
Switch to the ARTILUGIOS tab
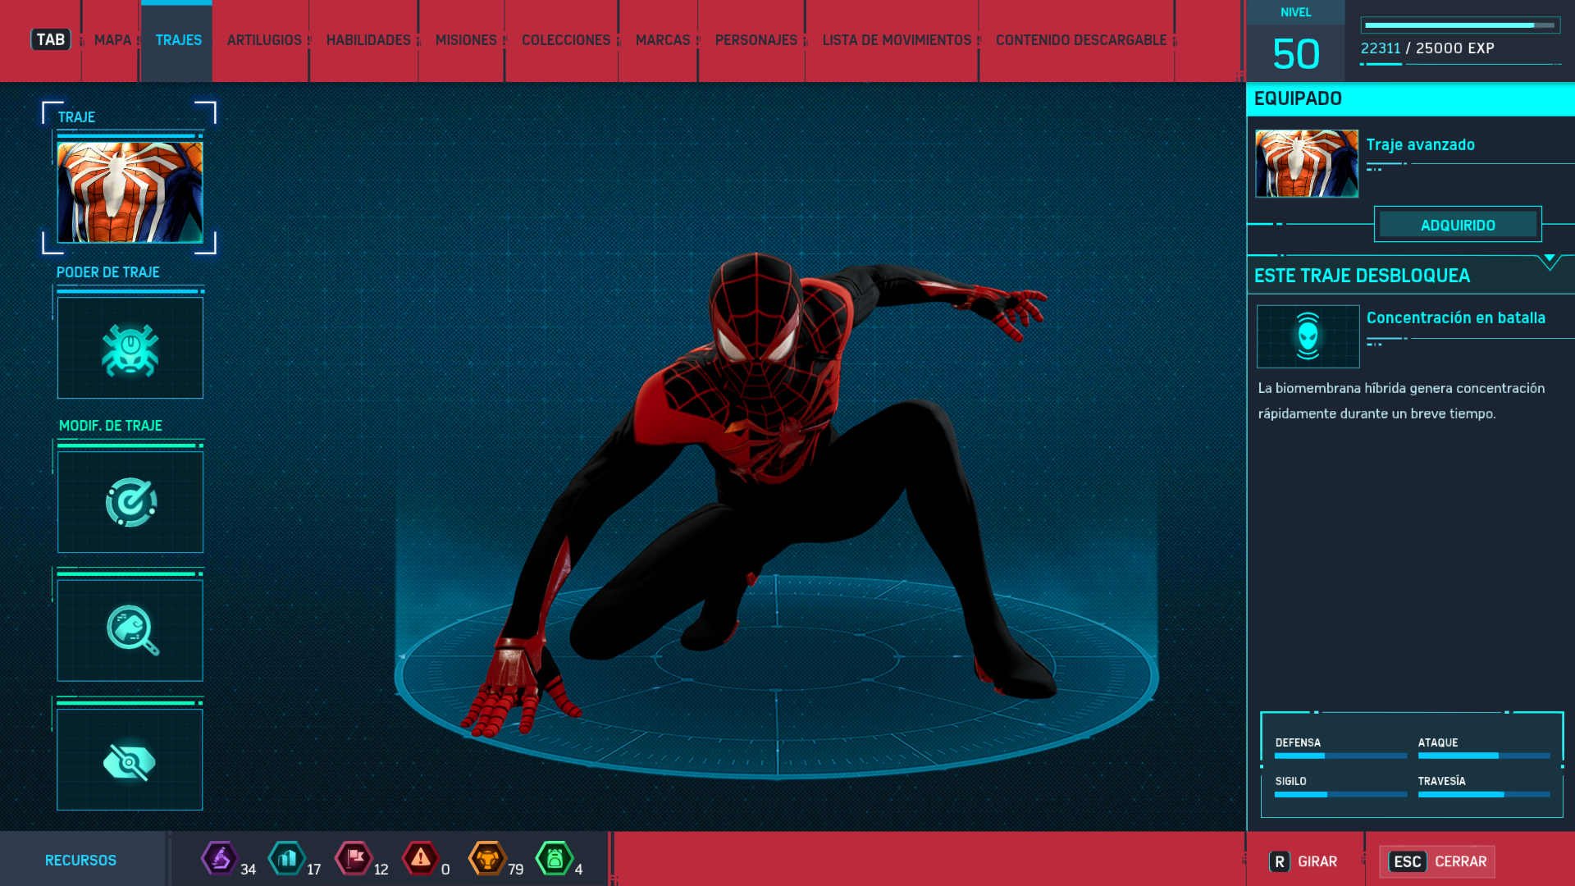[264, 40]
